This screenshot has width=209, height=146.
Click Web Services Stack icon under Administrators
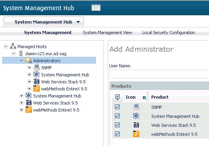pyautogui.click(x=37, y=81)
